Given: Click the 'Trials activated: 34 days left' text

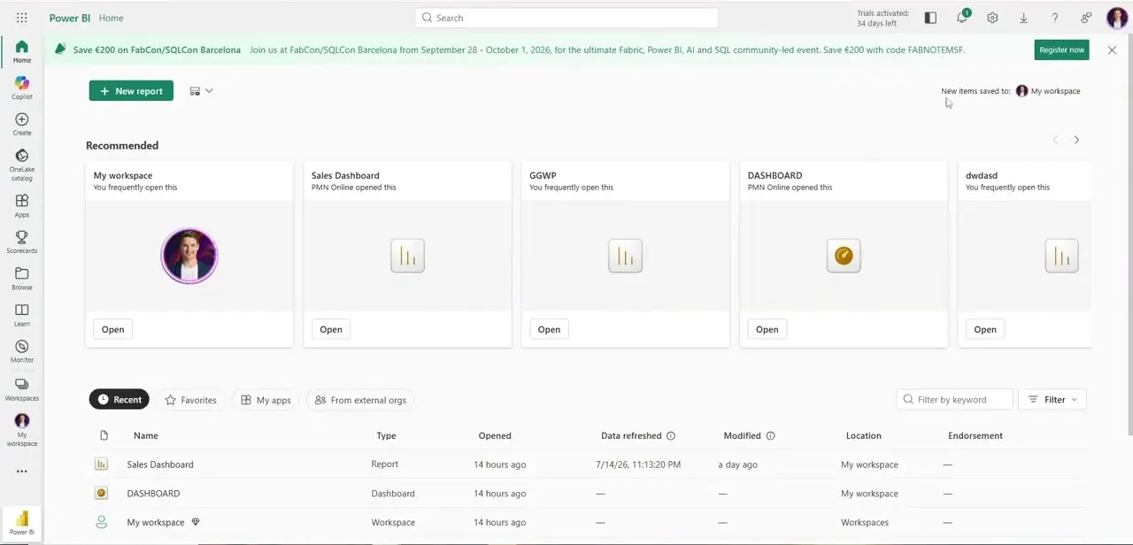Looking at the screenshot, I should pos(883,18).
